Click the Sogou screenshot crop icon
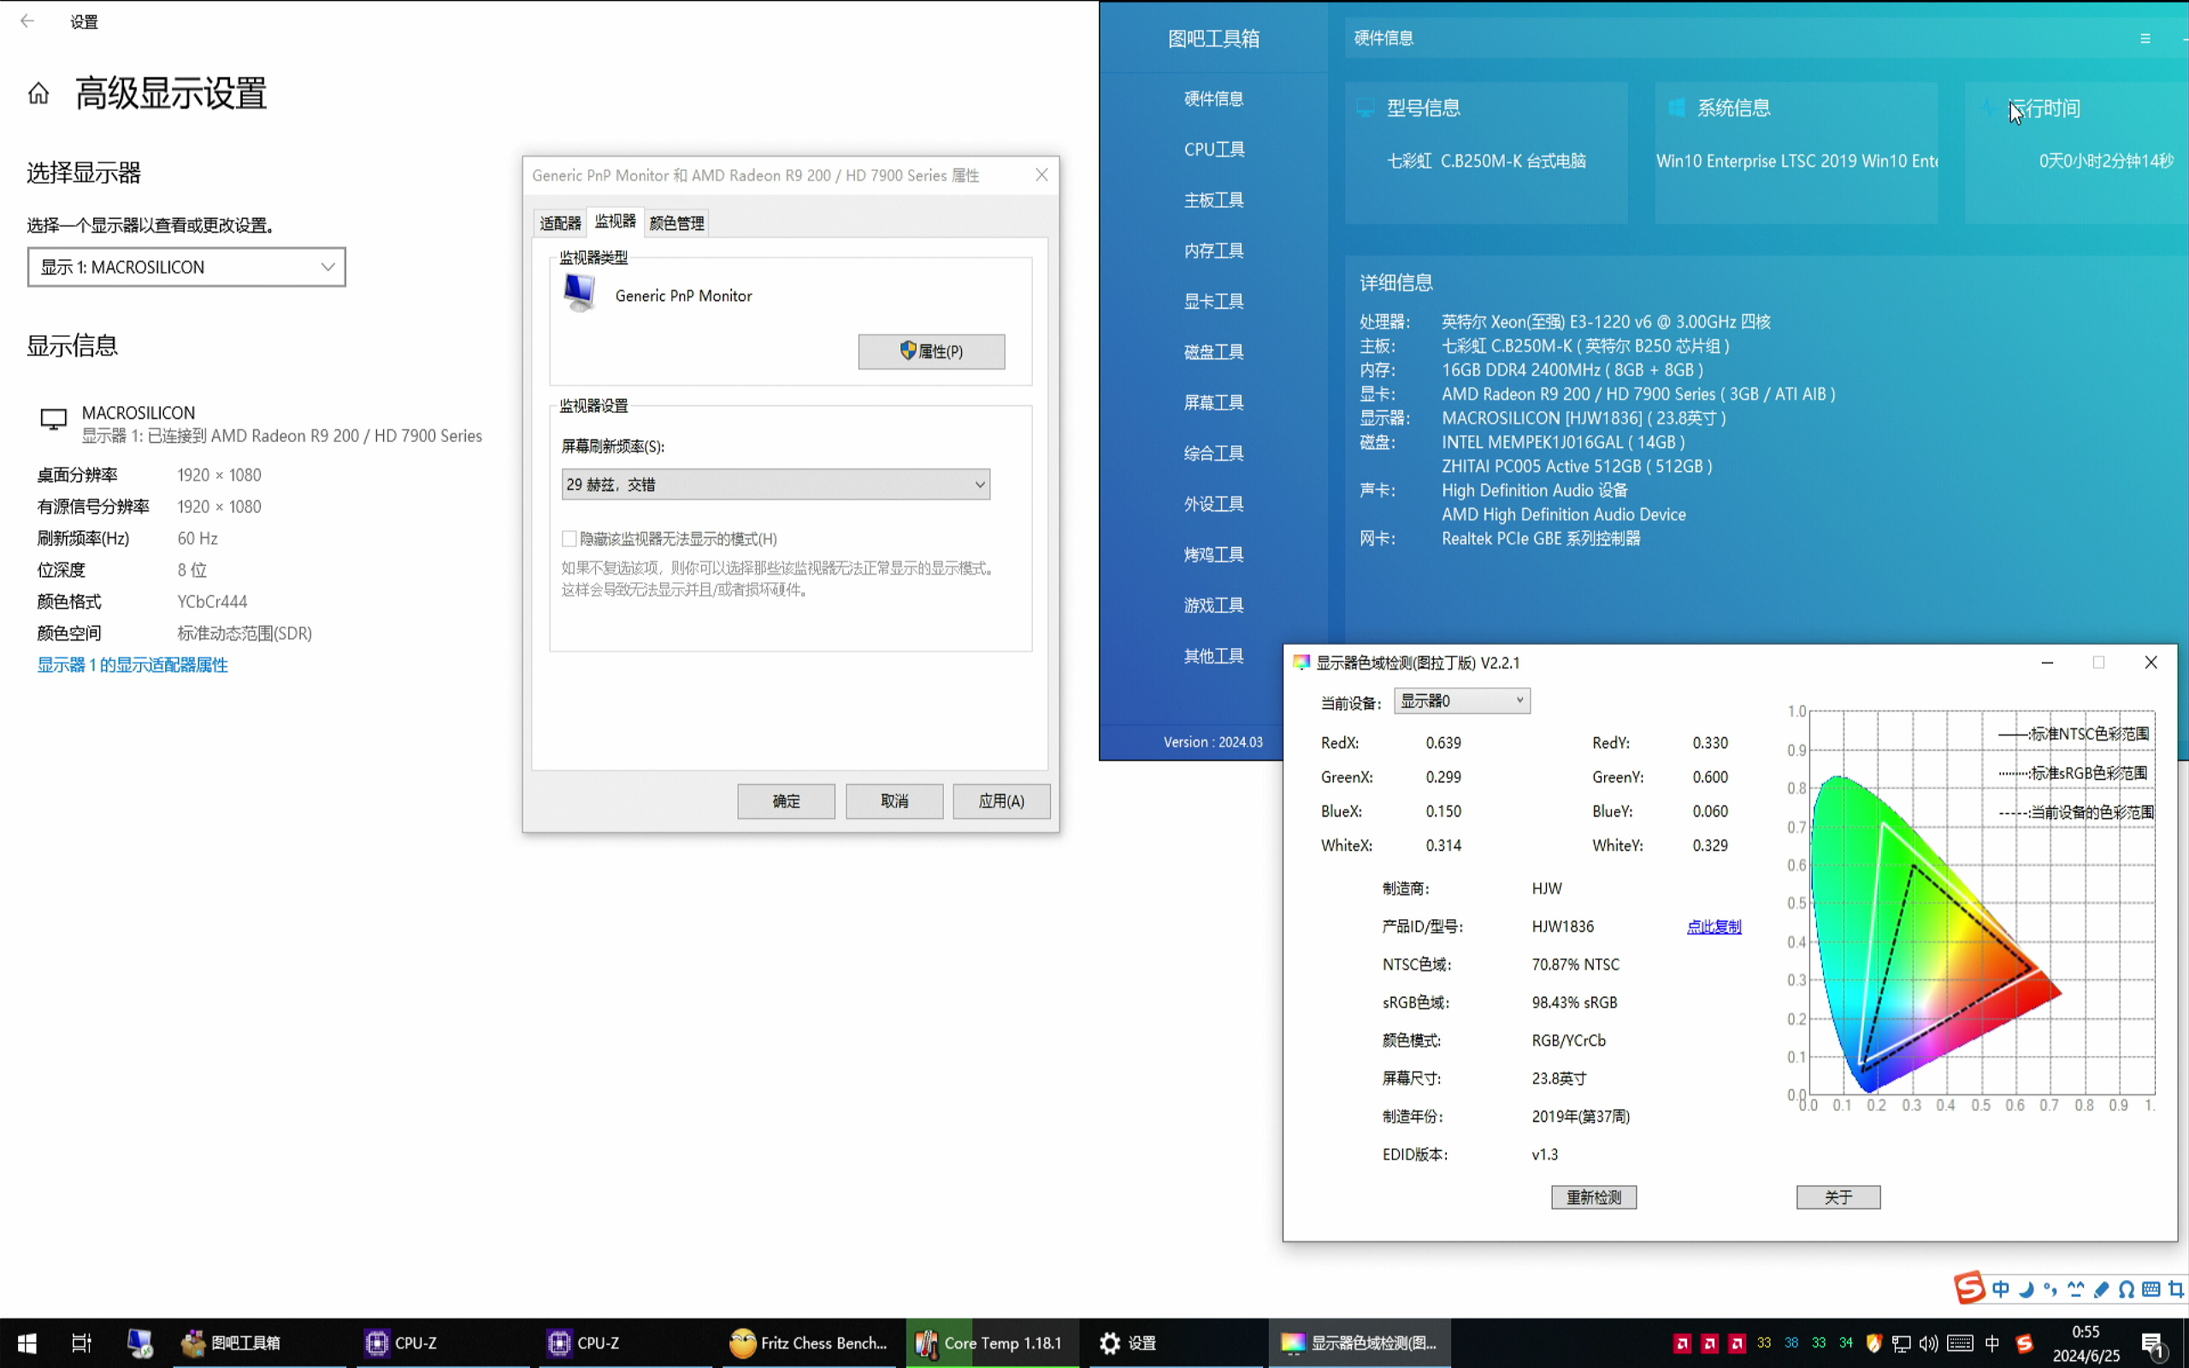 [x=2176, y=1289]
